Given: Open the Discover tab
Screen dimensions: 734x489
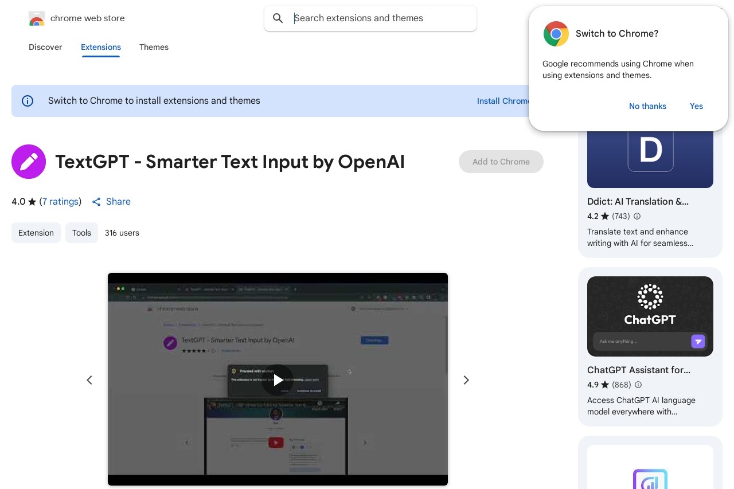Looking at the screenshot, I should 45,47.
